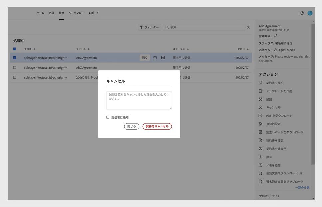Enable the 受信者に通知 checkbox

pyautogui.click(x=108, y=117)
